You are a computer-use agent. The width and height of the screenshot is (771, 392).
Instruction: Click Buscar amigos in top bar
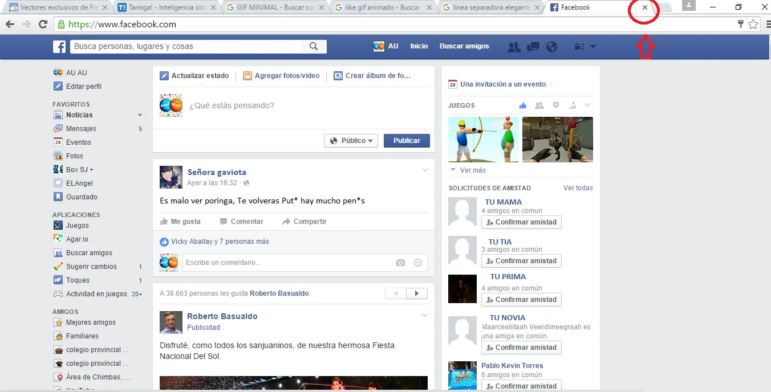tap(464, 47)
